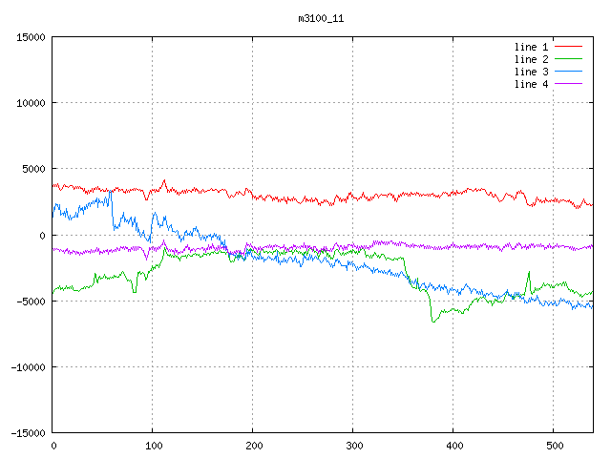Select the purple line sample in legend
The width and height of the screenshot is (611, 458).
click(569, 84)
